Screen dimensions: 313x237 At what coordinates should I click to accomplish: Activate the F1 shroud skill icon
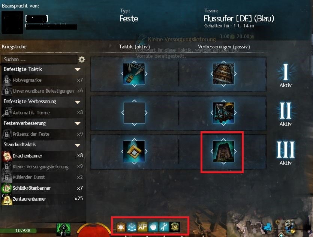[63, 229]
